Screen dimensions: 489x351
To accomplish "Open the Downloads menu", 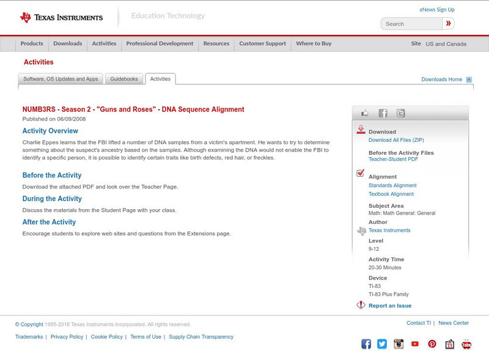I will (68, 43).
